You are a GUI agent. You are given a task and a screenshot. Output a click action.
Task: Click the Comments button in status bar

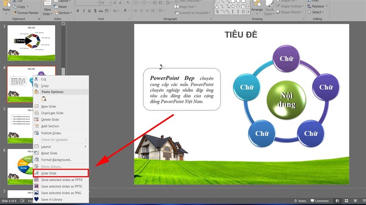(x=319, y=201)
